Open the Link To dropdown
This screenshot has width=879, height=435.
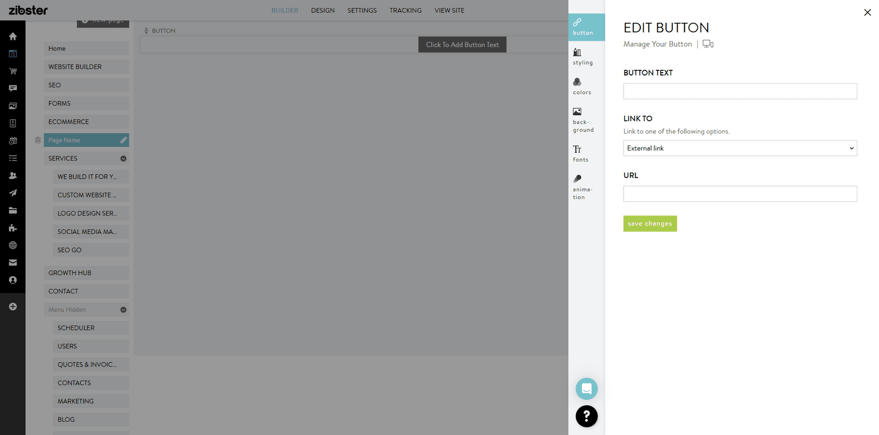point(740,148)
